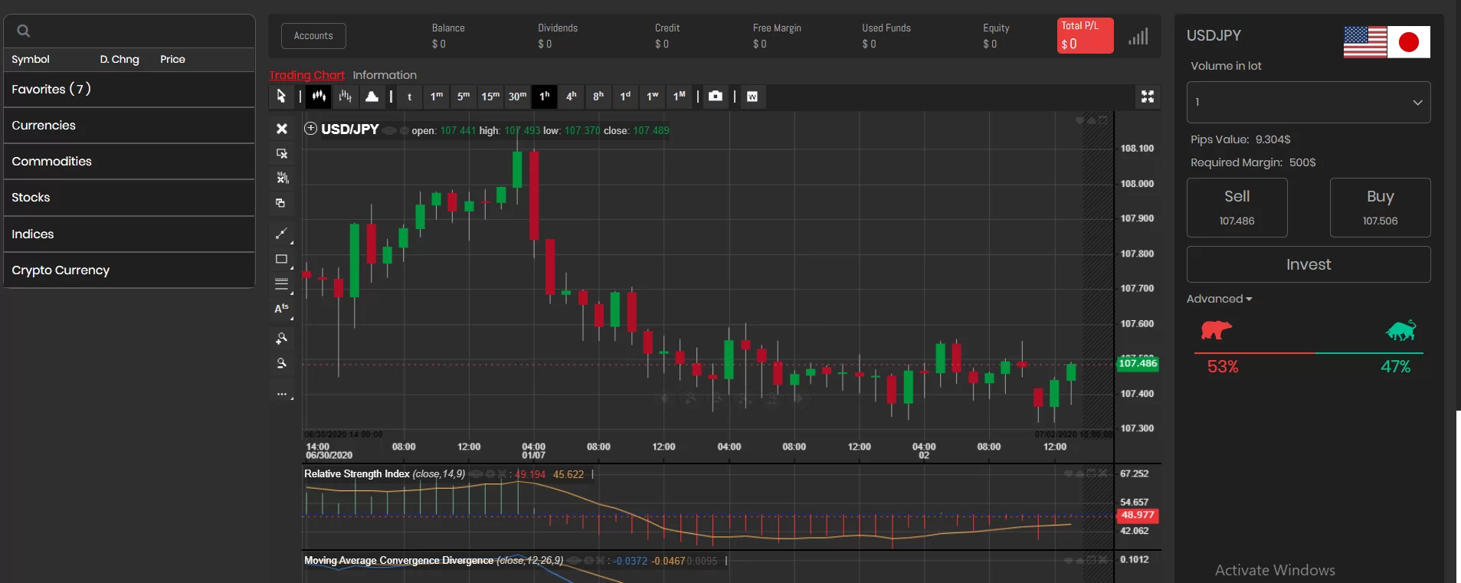Click the Invest button
This screenshot has width=1461, height=583.
point(1309,264)
